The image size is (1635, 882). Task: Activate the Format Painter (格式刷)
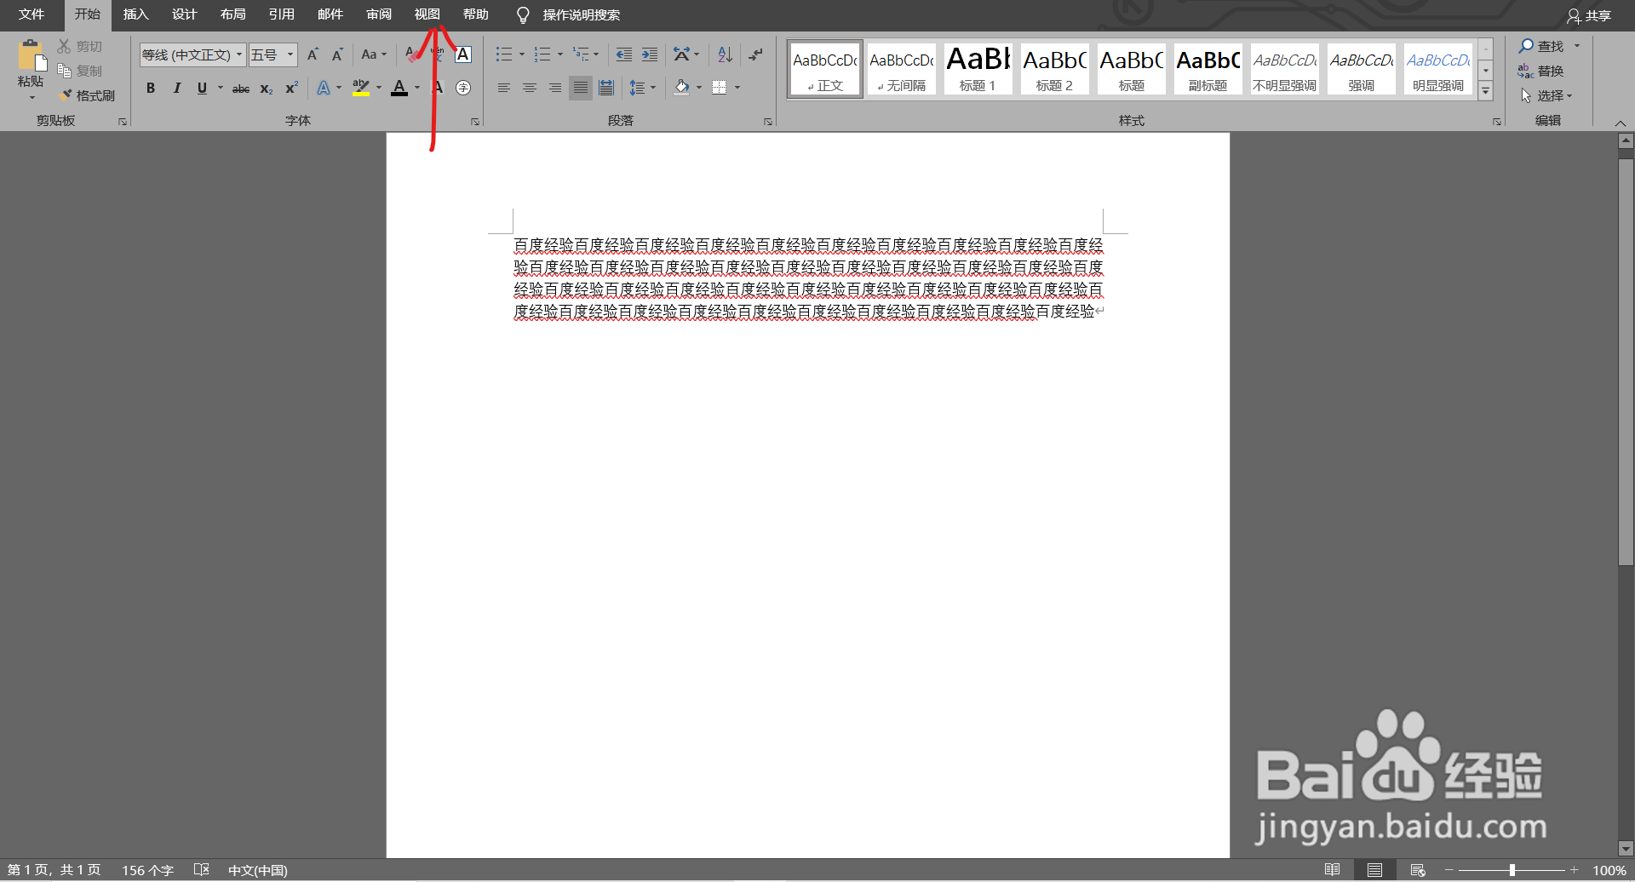[x=87, y=95]
